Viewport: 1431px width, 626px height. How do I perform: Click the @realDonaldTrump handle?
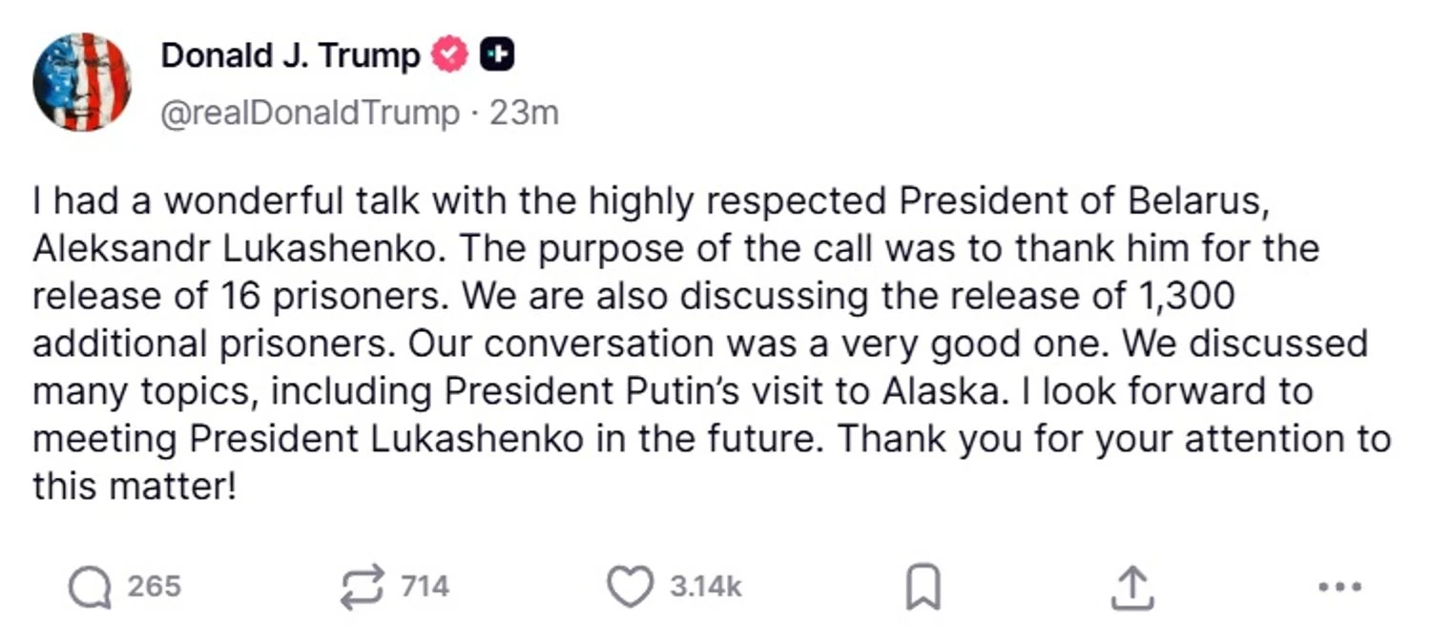click(310, 114)
